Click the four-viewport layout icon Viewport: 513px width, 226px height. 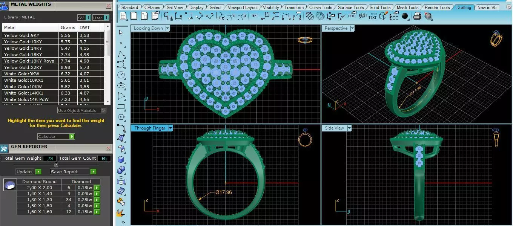pyautogui.click(x=123, y=16)
